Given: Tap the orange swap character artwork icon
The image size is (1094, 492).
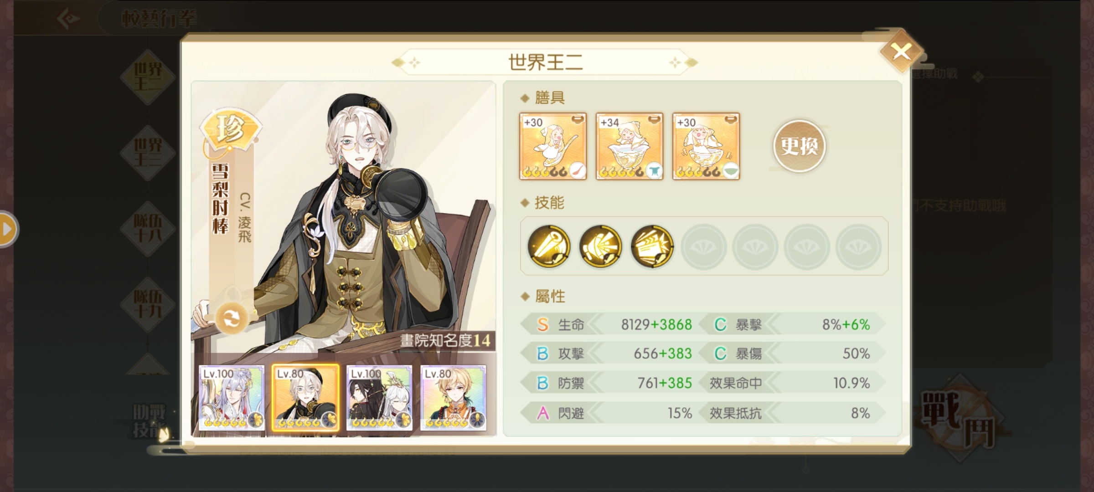Looking at the screenshot, I should [231, 318].
